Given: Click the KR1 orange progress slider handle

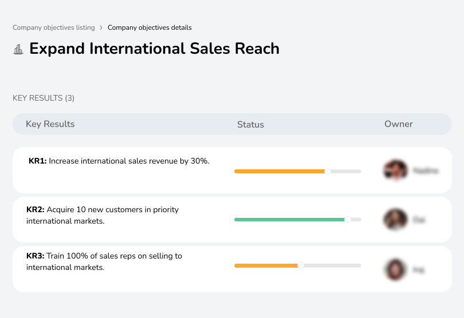Looking at the screenshot, I should pyautogui.click(x=327, y=172).
